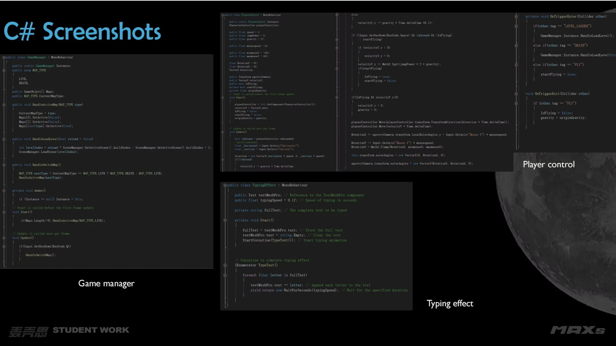Click the 'MAP_TYPE nextType' assignment line

point(90,174)
